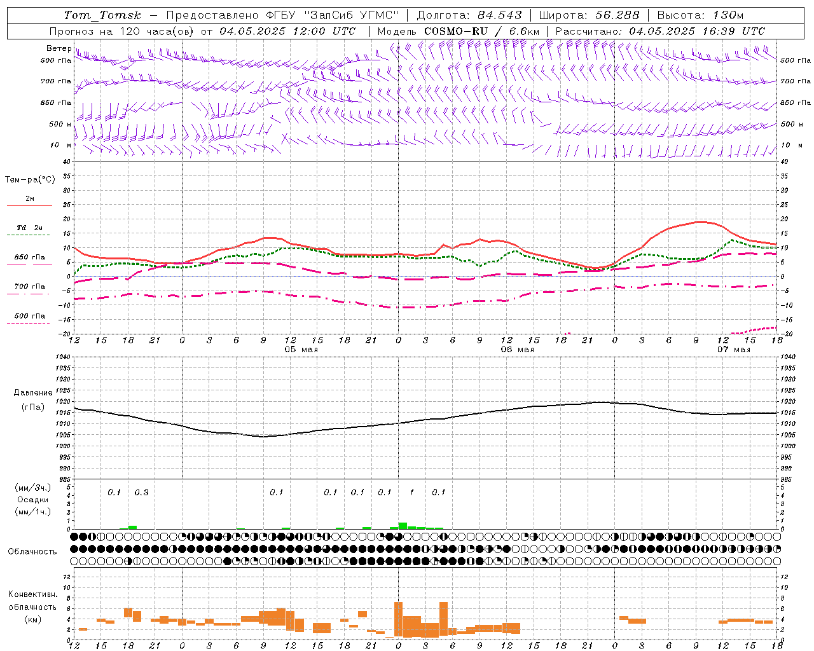Click the Tom_Tomsk station title

tap(102, 15)
